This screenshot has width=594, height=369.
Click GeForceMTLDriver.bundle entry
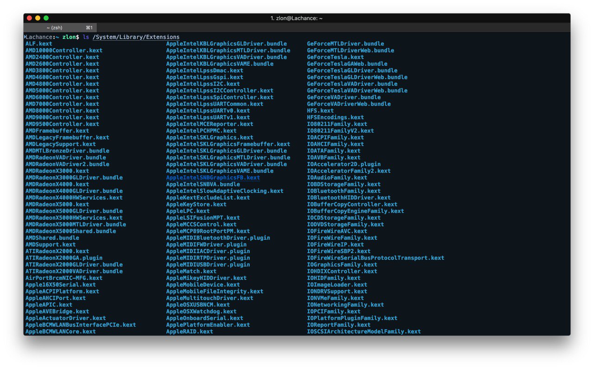(346, 44)
